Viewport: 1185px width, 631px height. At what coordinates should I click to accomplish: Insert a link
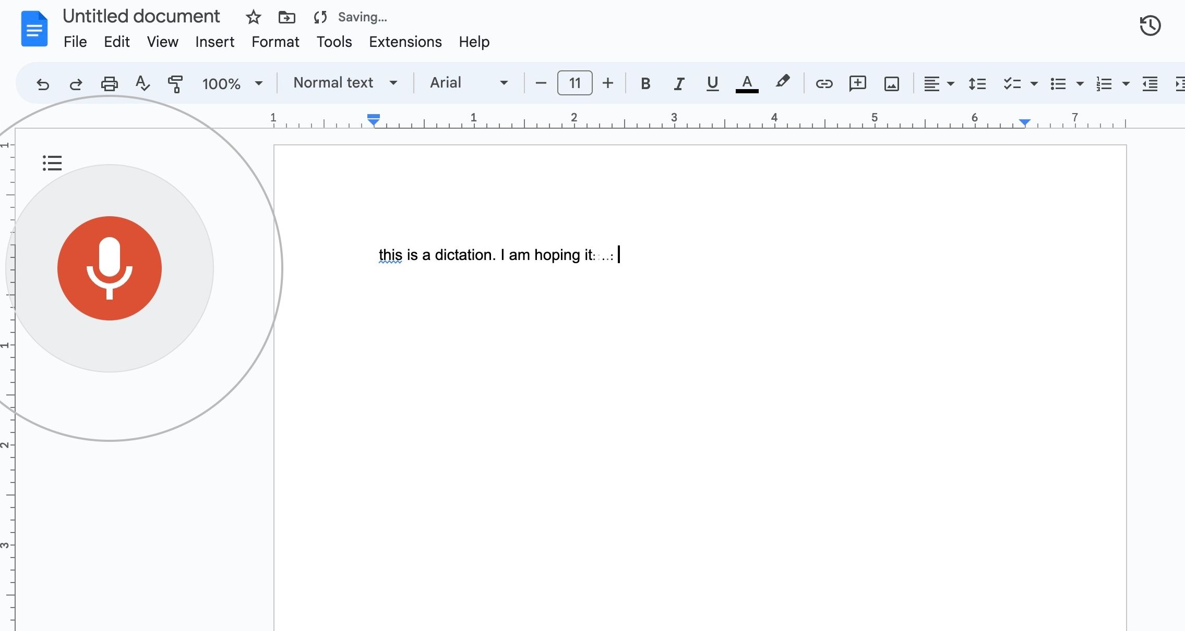[823, 83]
